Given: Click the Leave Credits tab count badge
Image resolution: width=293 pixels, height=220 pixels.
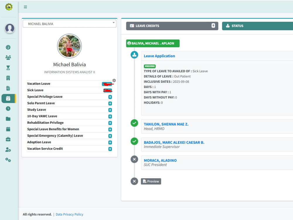Looking at the screenshot, I should click(213, 26).
